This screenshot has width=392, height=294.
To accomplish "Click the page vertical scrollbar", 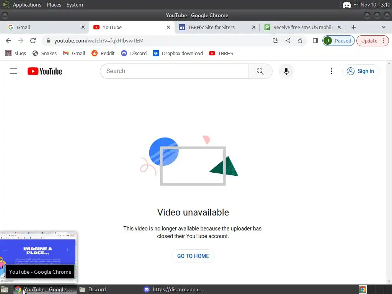I will (389, 173).
